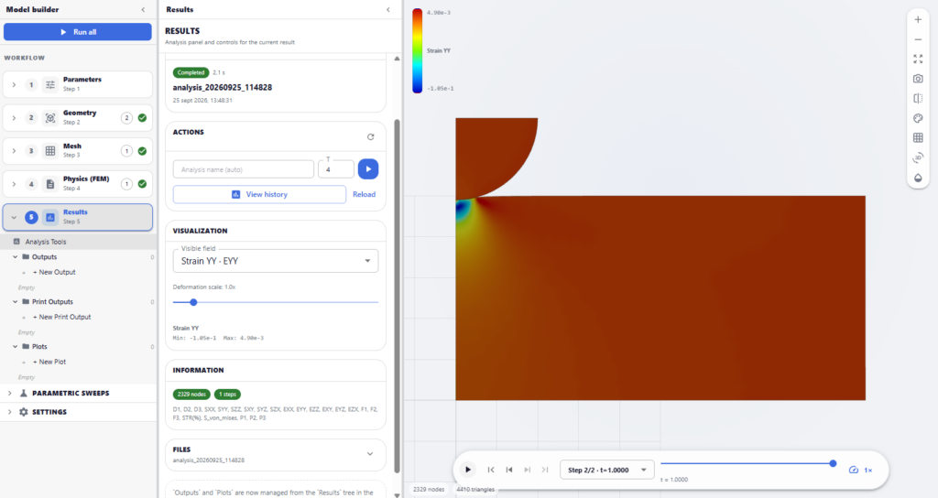This screenshot has height=498, width=938.
Task: Select Analysis Tools tree item
Action: 79,242
